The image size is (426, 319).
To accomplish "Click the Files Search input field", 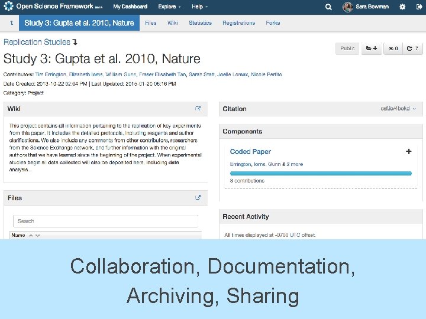I will click(x=106, y=221).
